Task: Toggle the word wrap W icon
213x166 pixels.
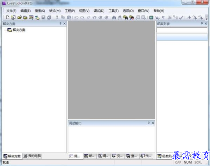Action: tap(157, 17)
